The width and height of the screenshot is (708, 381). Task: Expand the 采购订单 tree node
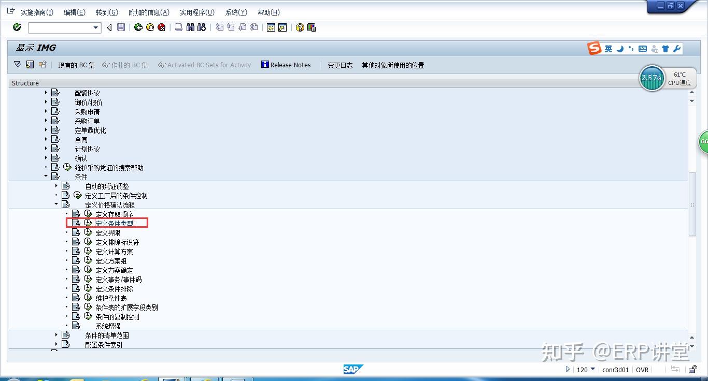coord(46,121)
